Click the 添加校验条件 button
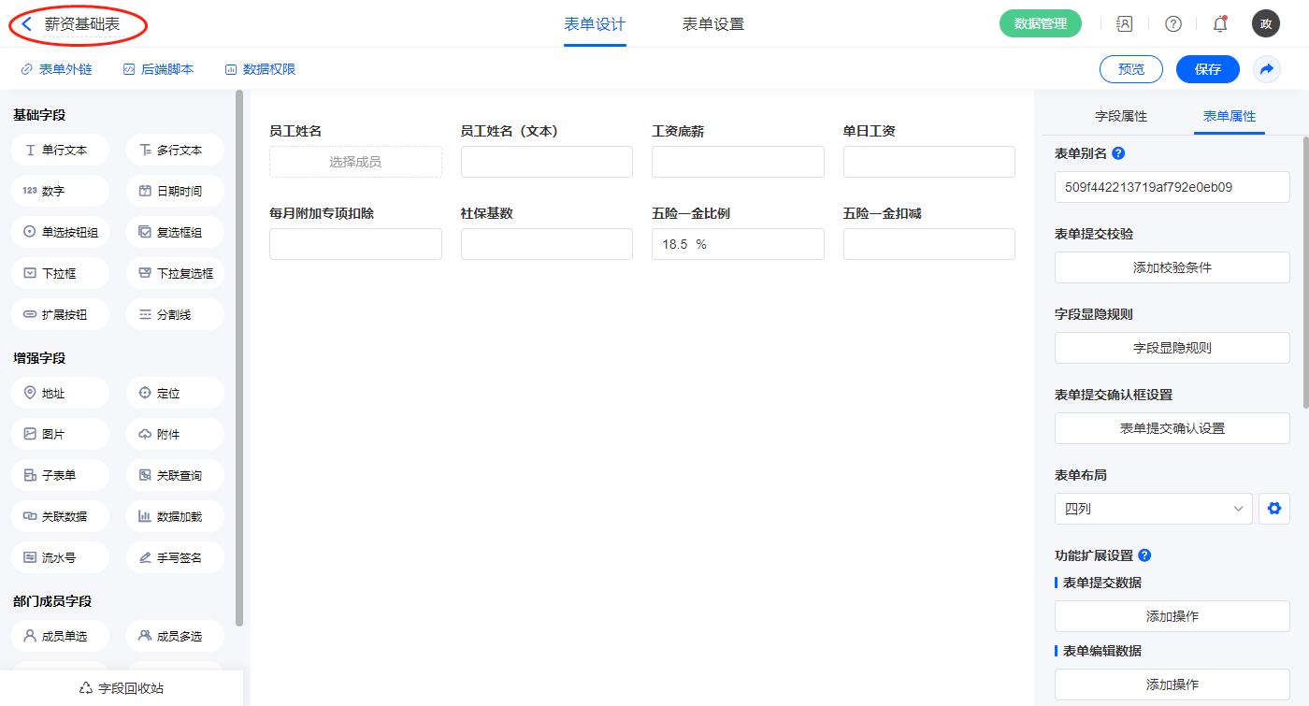1309x706 pixels. coord(1172,267)
